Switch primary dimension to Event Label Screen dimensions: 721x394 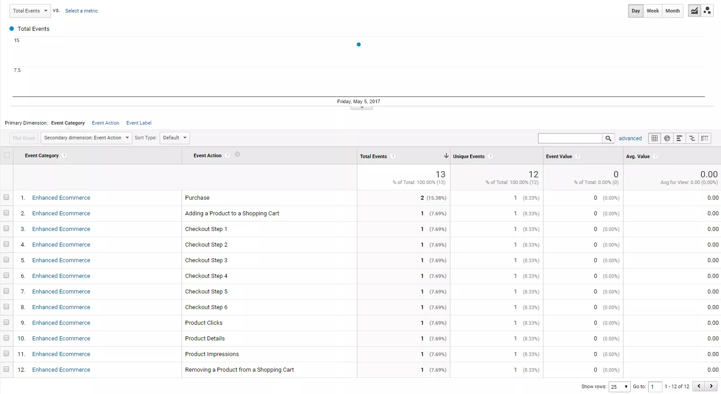(x=139, y=123)
